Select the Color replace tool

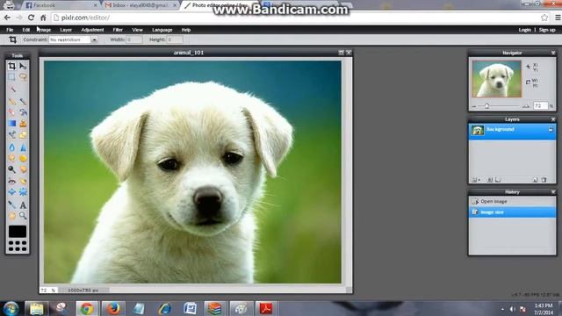(x=11, y=134)
